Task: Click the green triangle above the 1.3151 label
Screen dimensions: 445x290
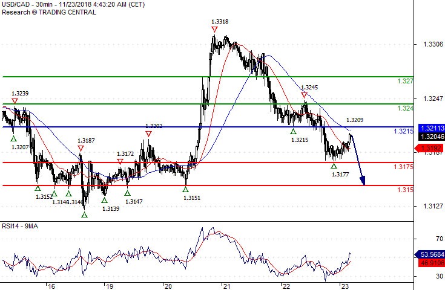Action: point(186,190)
